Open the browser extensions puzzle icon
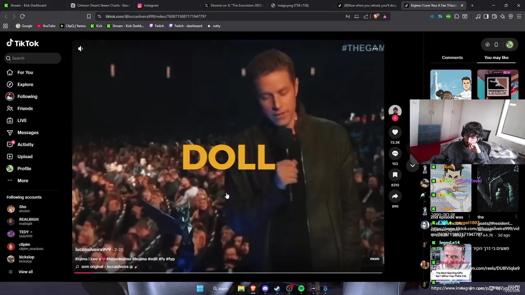Image resolution: width=525 pixels, height=295 pixels. tap(457, 16)
